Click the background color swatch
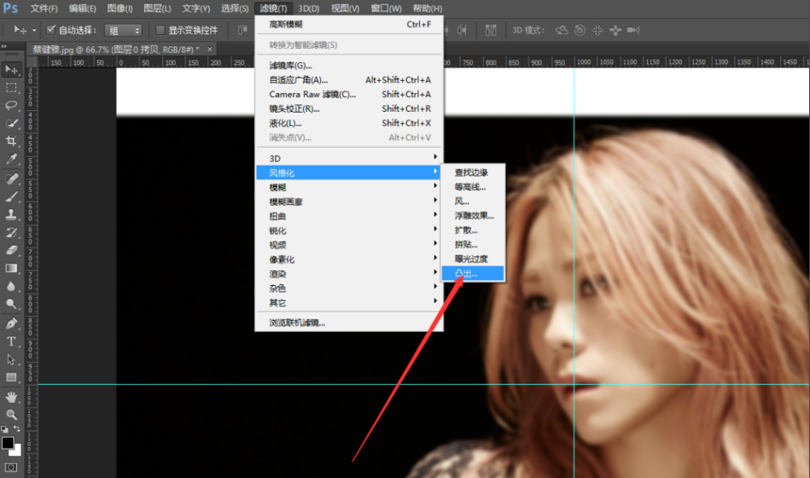Image resolution: width=810 pixels, height=478 pixels. point(16,451)
